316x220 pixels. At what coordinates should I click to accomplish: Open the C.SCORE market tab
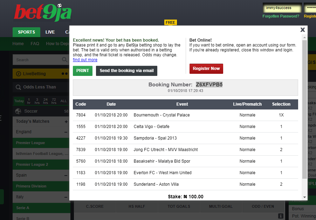[x=95, y=206]
